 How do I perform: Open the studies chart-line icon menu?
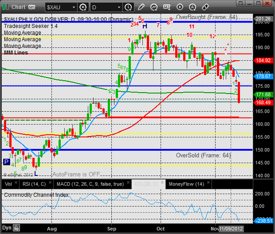(154, 7)
